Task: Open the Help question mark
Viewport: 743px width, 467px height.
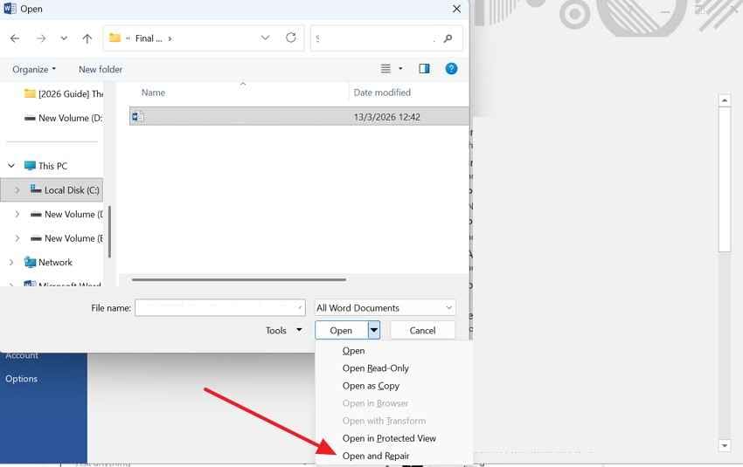Action: click(451, 69)
